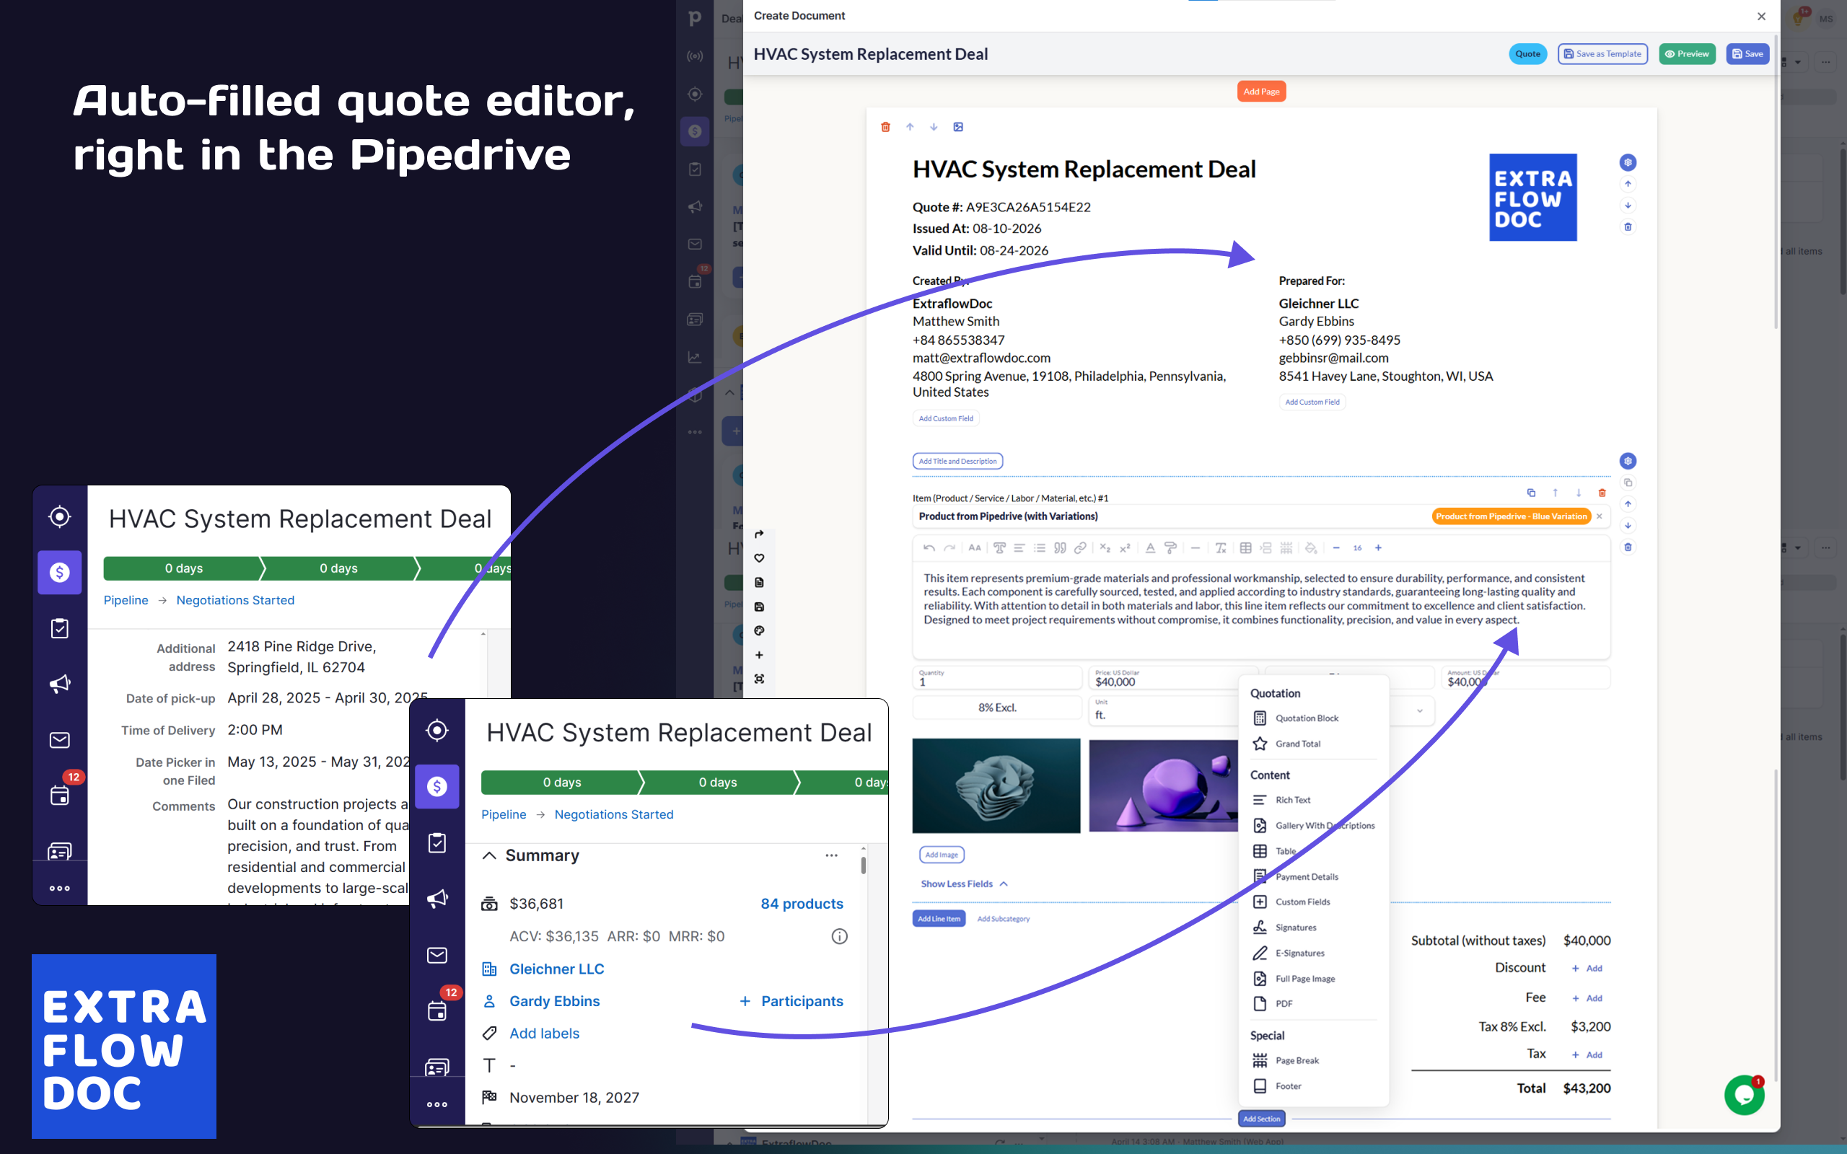Undo in the item description toolbar
1847x1154 pixels.
929,547
